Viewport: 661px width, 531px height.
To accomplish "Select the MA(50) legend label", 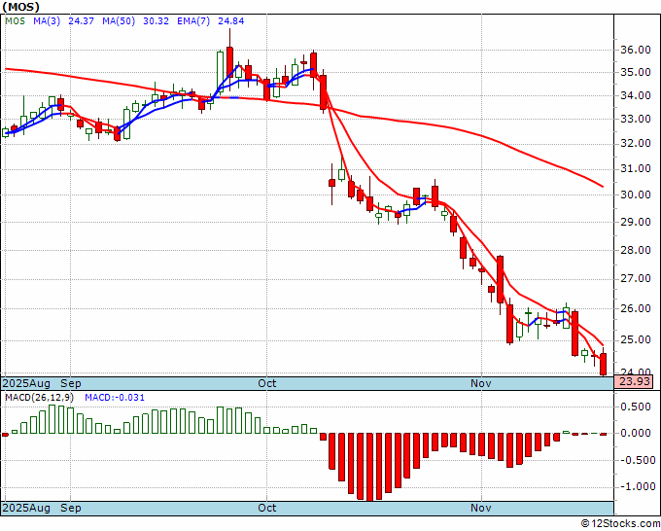I will [x=119, y=21].
